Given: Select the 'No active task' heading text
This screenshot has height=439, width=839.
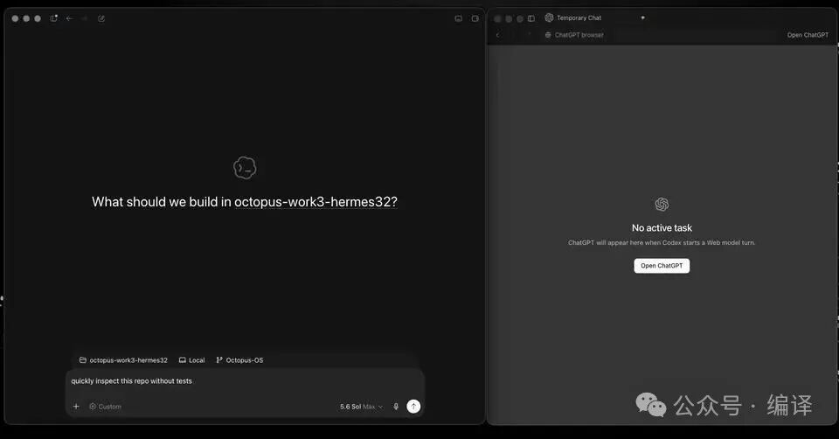Looking at the screenshot, I should tap(662, 228).
